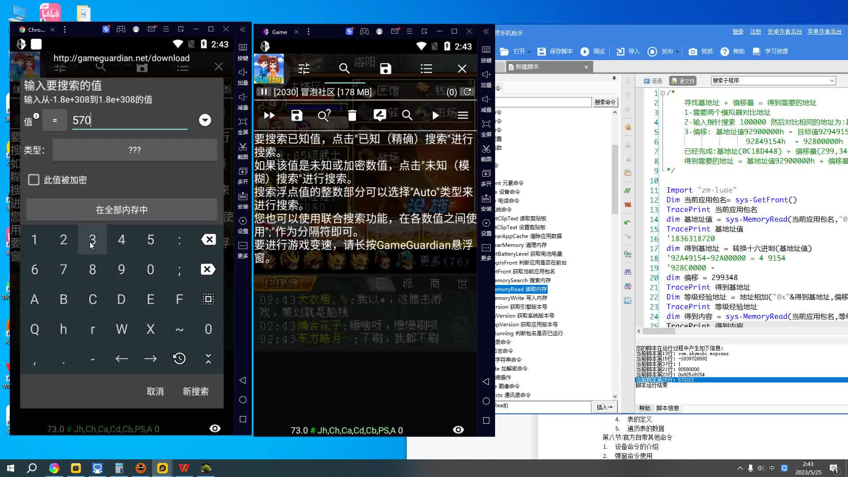Click the memory search magnifier icon

pos(408,115)
